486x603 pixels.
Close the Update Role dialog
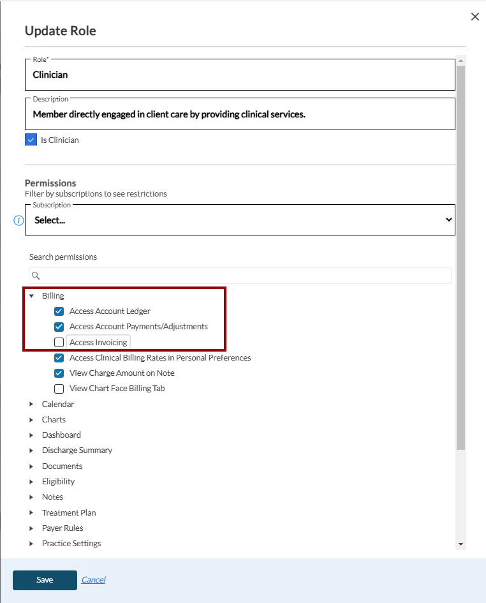tap(475, 17)
